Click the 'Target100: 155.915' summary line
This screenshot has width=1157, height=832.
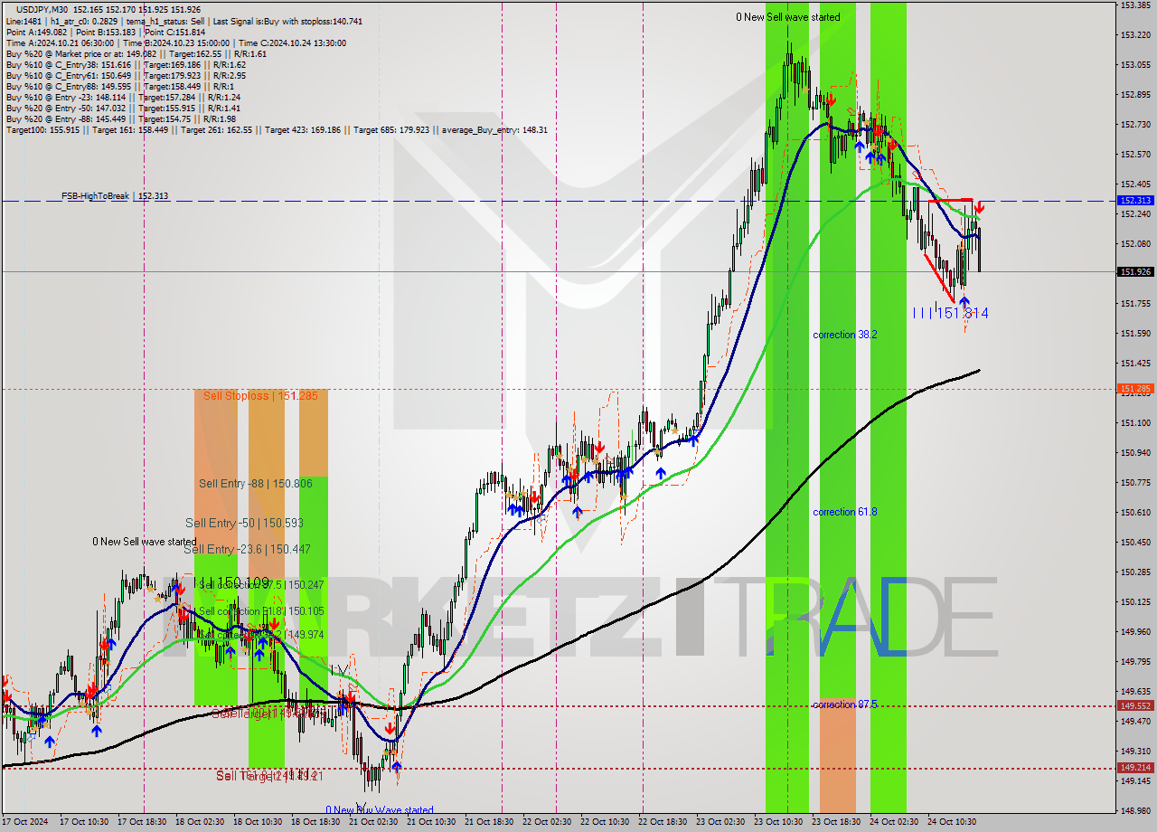click(277, 129)
